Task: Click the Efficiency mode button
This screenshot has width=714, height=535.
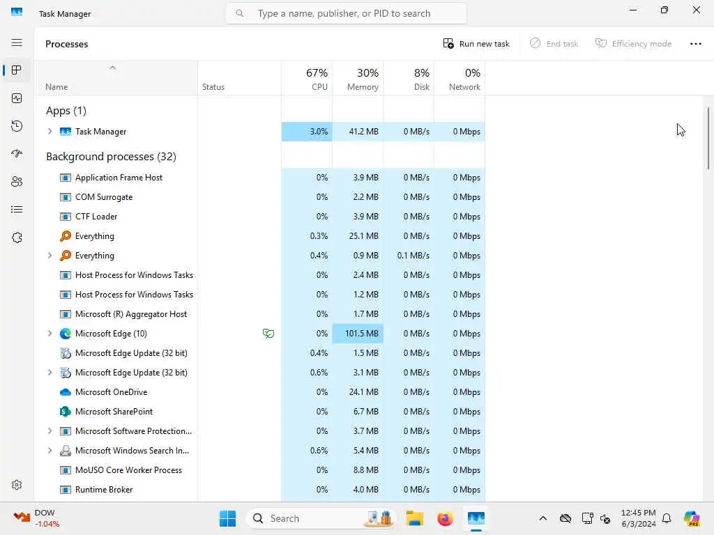Action: pos(633,44)
